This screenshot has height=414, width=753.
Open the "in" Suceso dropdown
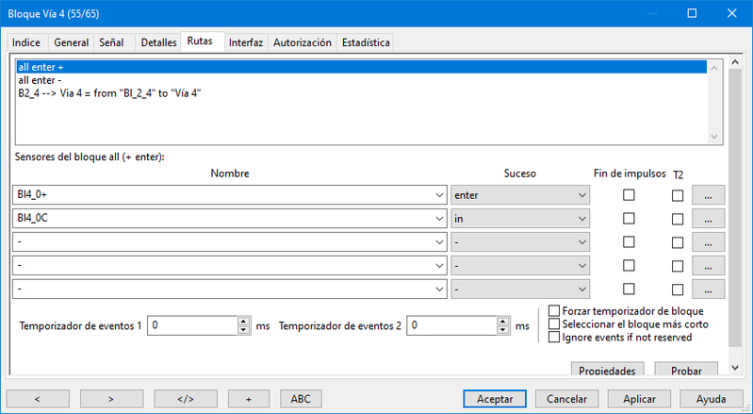click(520, 219)
